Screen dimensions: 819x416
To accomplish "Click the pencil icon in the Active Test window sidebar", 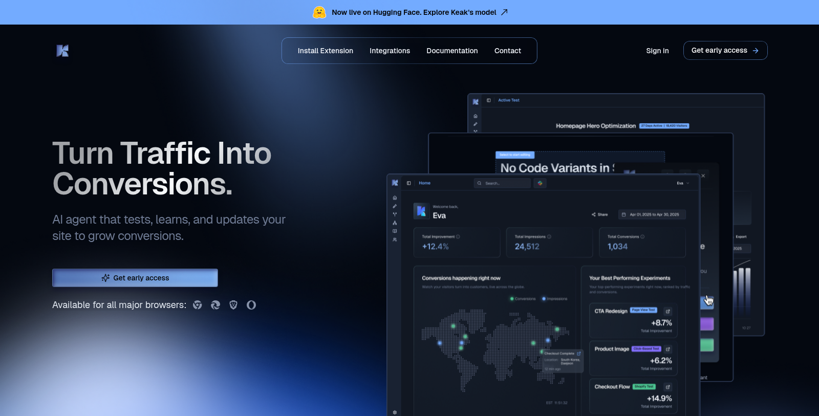I will 476,124.
